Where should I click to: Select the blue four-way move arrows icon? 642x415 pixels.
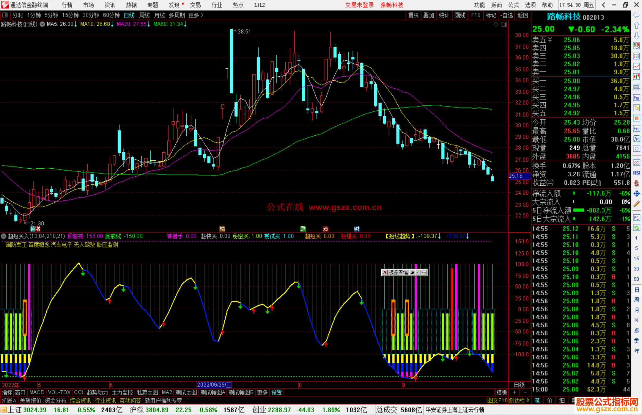[x=636, y=194]
